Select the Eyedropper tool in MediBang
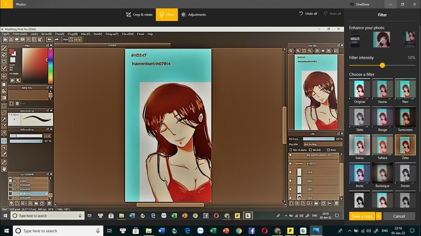The width and height of the screenshot is (421, 236). [4, 162]
